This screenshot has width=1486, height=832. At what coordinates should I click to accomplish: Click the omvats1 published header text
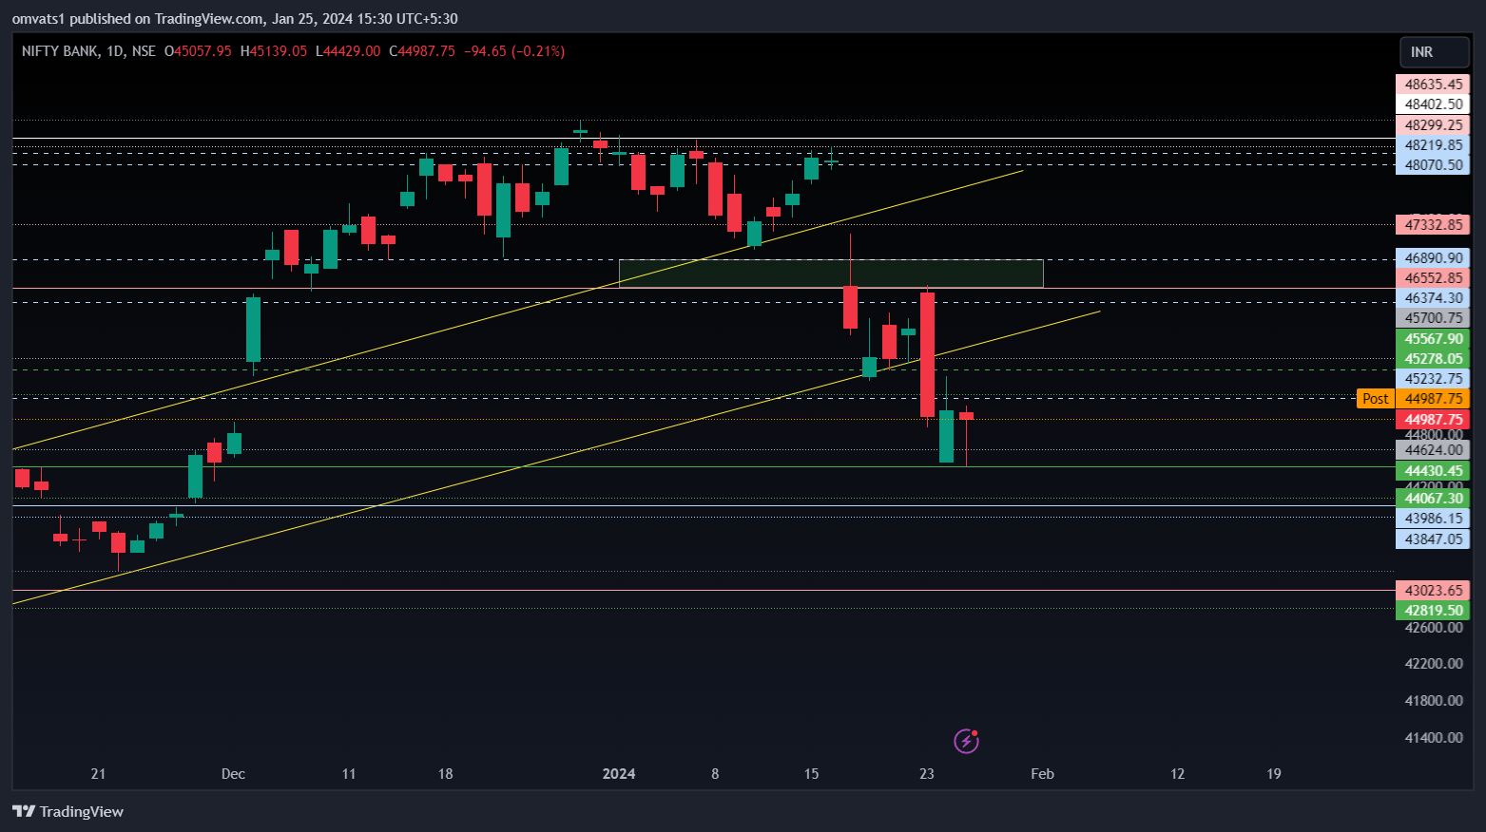point(235,18)
